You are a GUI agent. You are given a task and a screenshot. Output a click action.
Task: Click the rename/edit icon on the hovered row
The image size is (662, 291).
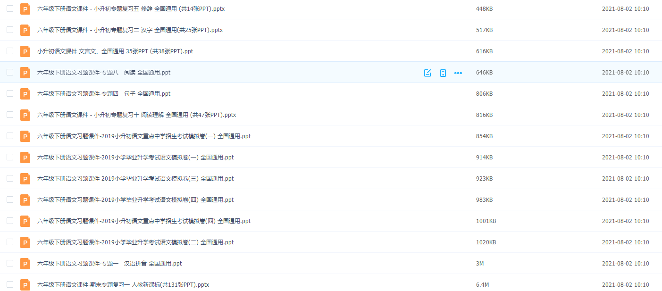[x=427, y=73]
